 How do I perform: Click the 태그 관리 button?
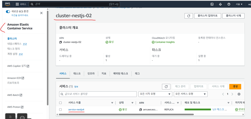(180, 86)
